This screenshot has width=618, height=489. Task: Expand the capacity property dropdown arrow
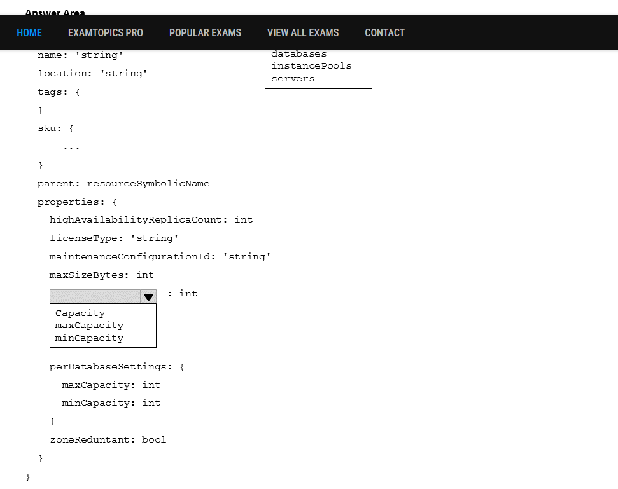coord(148,297)
